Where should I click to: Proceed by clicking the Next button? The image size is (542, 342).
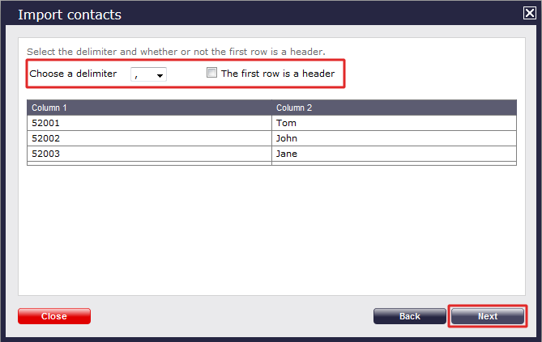pyautogui.click(x=488, y=316)
